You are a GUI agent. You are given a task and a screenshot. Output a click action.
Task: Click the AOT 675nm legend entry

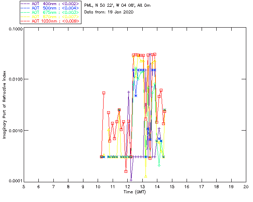coord(50,12)
